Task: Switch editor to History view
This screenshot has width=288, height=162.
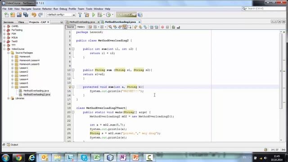Action: pos(81,27)
